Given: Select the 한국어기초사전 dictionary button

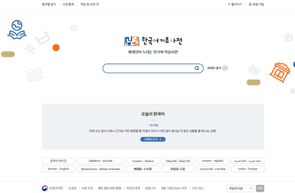Looking at the screenshot, I should click(59, 161).
